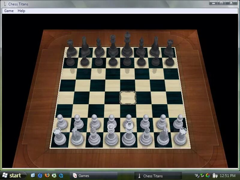Image resolution: width=240 pixels, height=180 pixels.
Task: Select the white pawn on h2
Action: (179, 122)
